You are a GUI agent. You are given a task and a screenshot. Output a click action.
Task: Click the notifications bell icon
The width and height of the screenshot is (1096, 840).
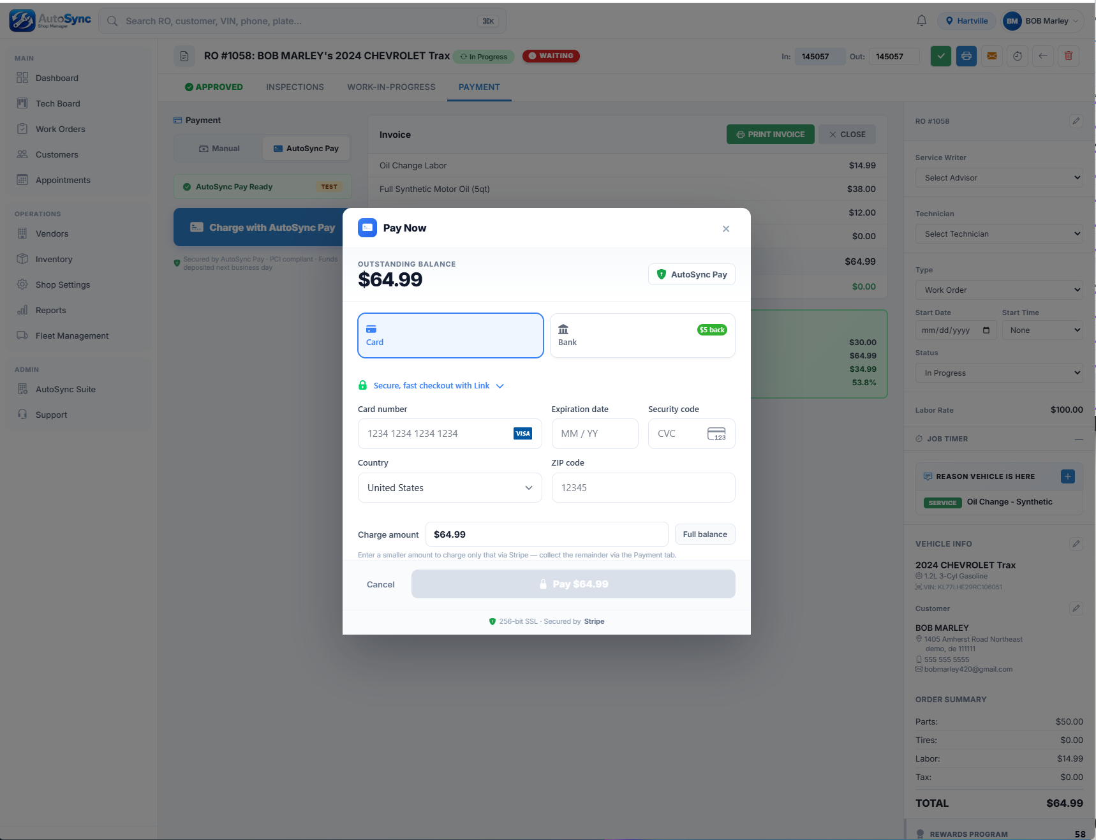pos(921,21)
